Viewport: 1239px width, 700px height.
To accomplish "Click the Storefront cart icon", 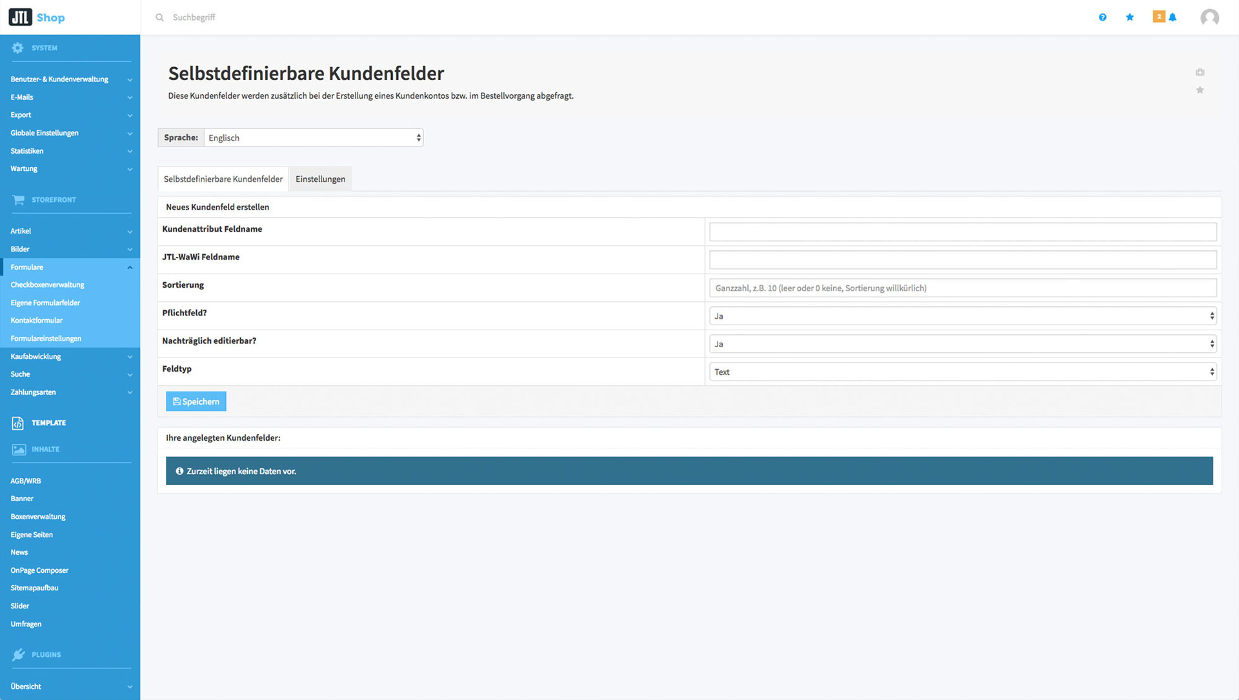I will (x=18, y=200).
